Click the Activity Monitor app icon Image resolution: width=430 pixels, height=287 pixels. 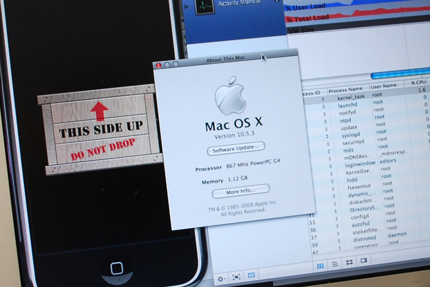205,6
